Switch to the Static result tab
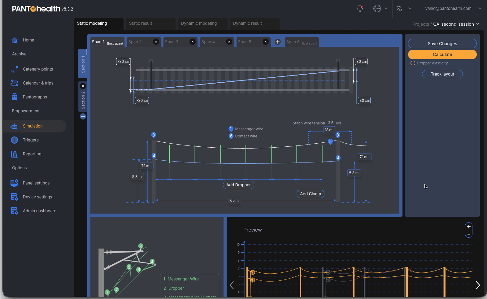Viewport: 487px width, 299px height. 150,24
